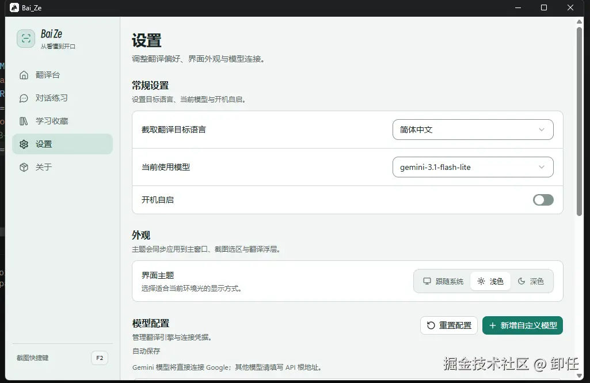Viewport: 590px width, 383px height.
Task: Open 学习收藏 from the sidebar
Action: 63,122
